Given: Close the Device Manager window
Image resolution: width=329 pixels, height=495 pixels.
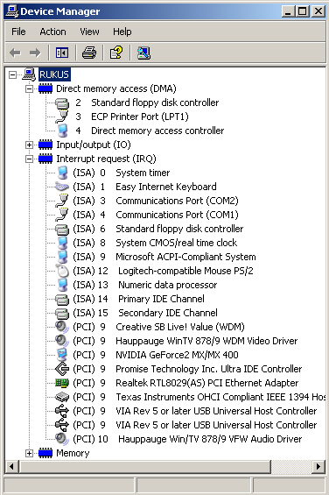Looking at the screenshot, I should point(318,11).
